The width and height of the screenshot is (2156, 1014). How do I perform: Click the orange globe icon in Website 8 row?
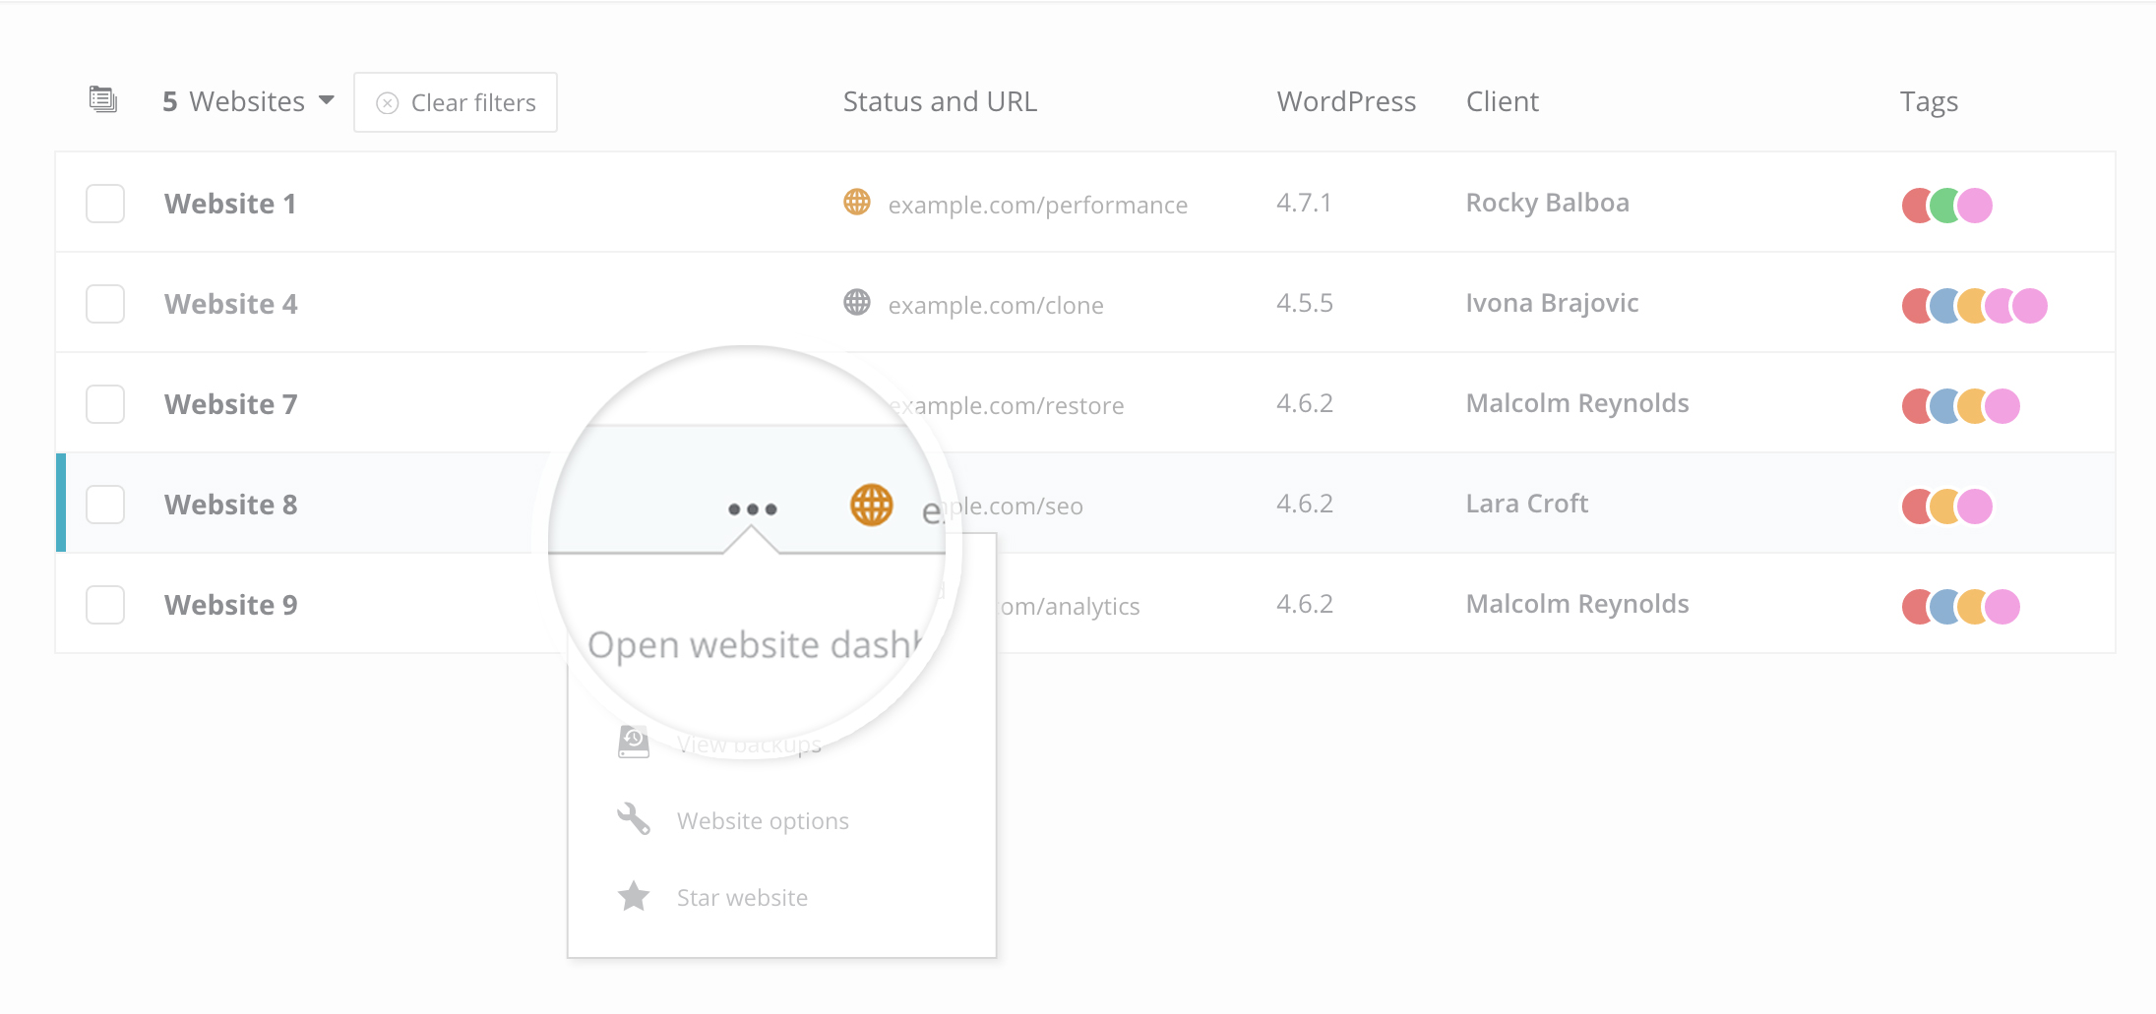point(871,506)
